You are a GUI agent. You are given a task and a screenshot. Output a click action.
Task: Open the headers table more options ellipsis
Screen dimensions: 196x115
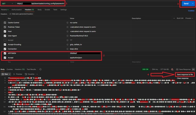click(x=174, y=18)
